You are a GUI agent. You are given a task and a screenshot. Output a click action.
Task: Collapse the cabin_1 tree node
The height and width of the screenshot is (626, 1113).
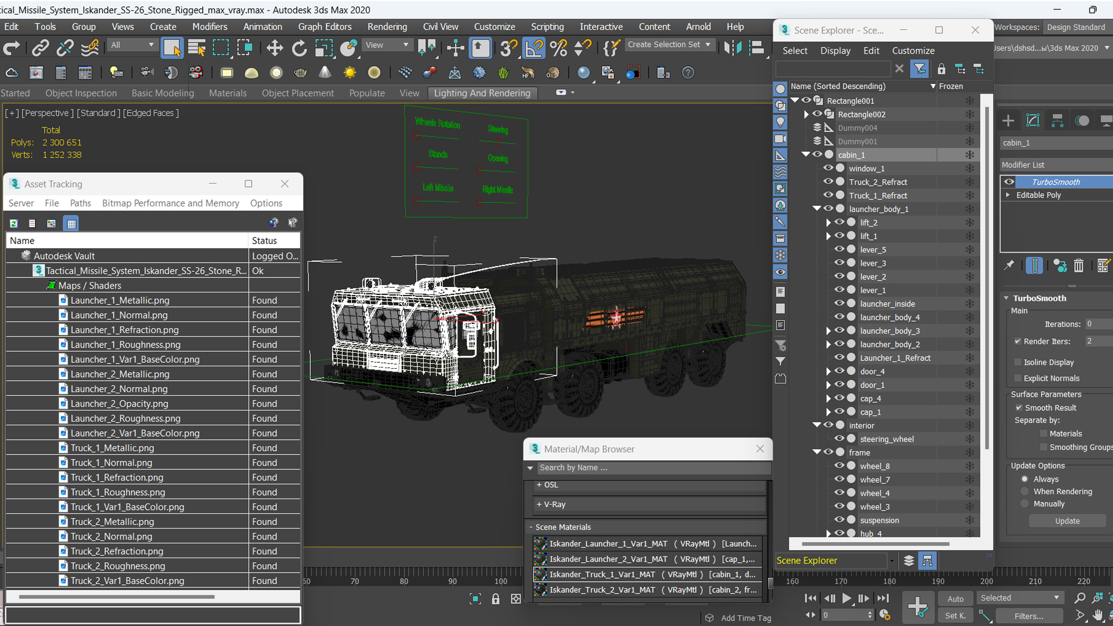pyautogui.click(x=805, y=154)
